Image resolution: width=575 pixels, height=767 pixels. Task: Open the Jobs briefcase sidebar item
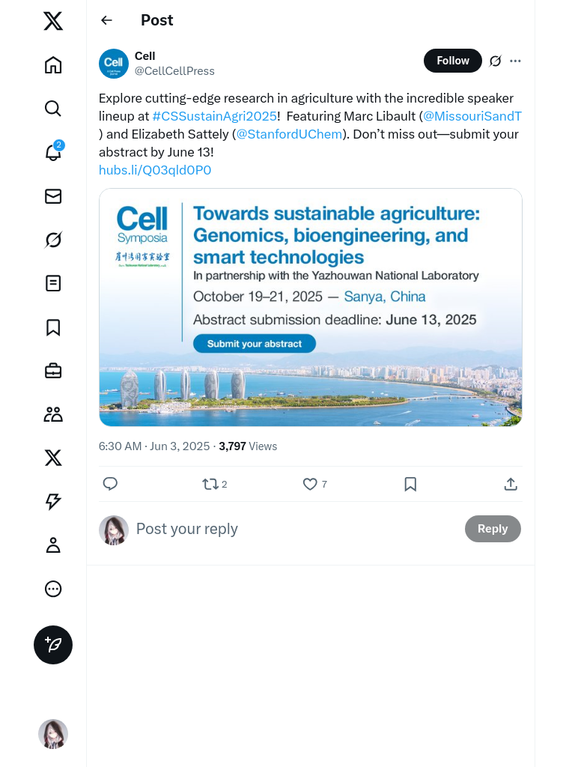53,371
